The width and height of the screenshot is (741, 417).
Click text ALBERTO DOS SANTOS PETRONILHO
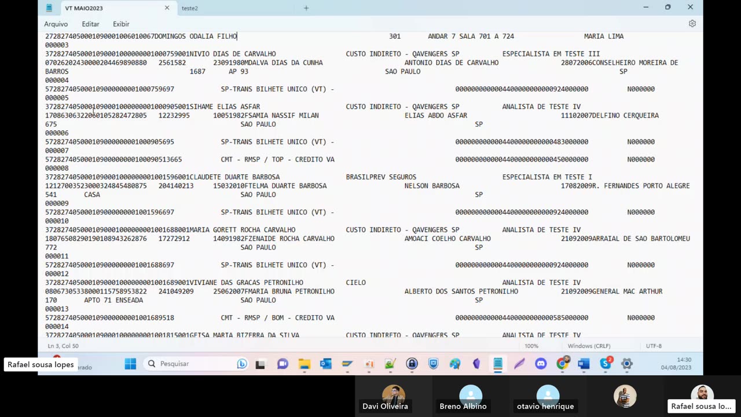[461, 291]
